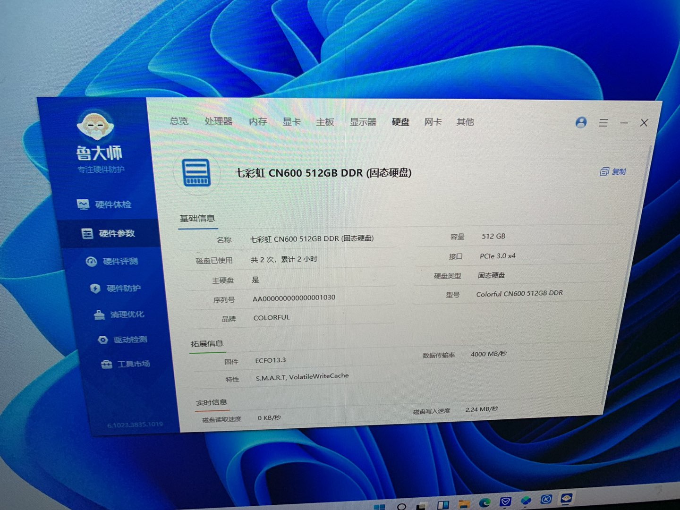Click serial number AA000000000000001030
Image resolution: width=680 pixels, height=510 pixels.
point(294,298)
